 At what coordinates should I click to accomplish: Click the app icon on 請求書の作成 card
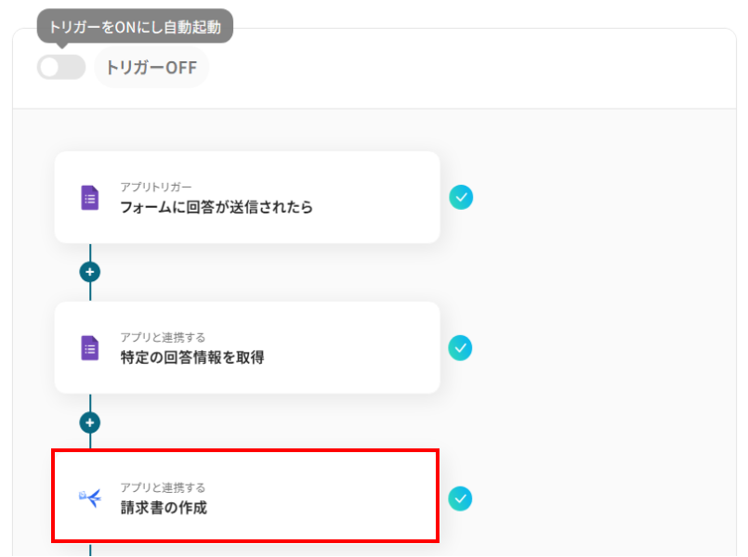point(89,498)
